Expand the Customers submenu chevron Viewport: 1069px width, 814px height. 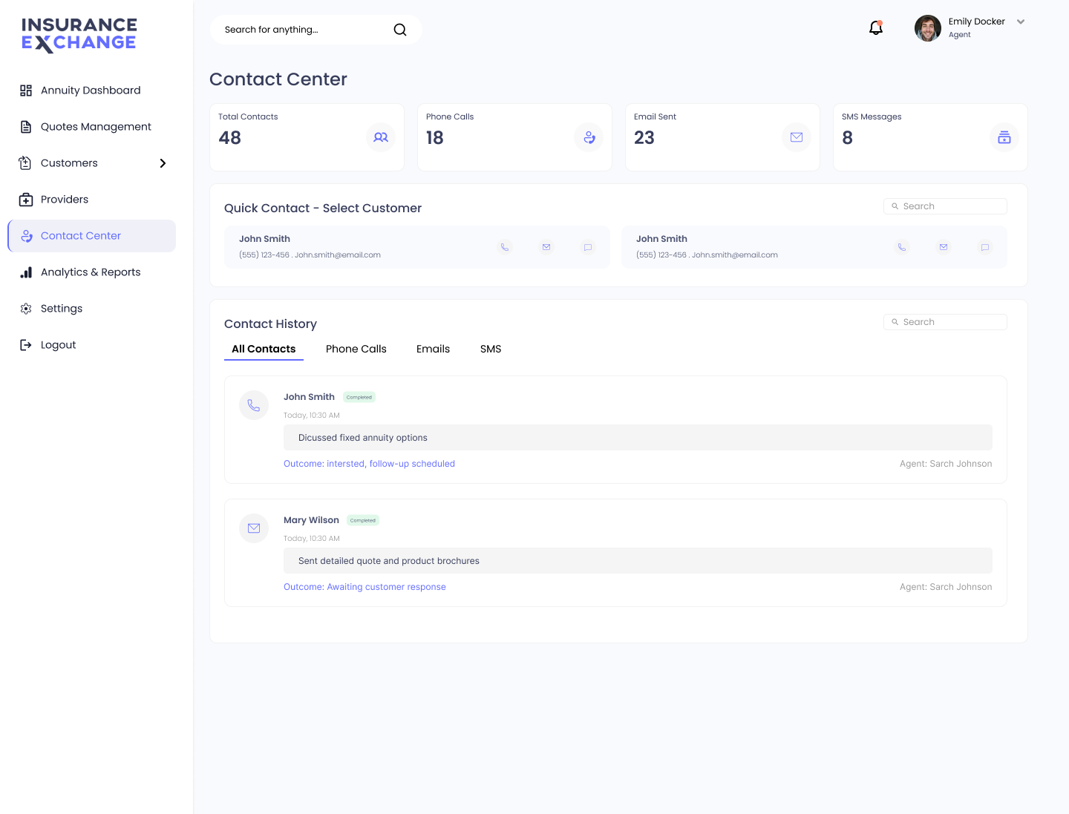[163, 163]
